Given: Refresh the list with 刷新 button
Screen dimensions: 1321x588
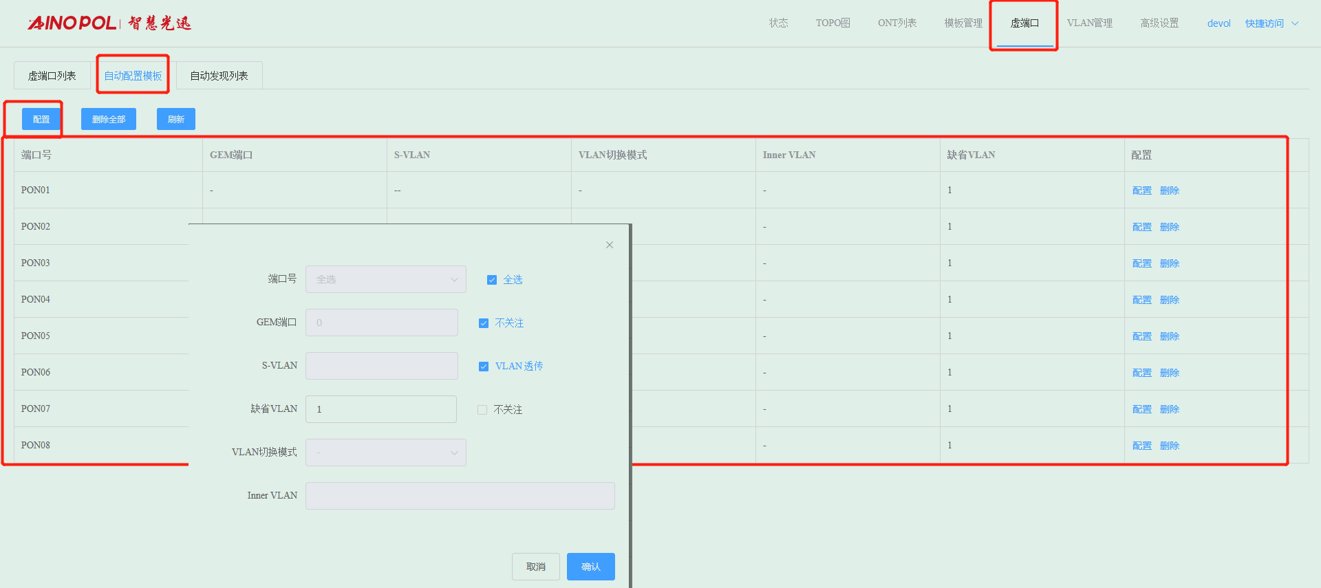Looking at the screenshot, I should [x=176, y=119].
